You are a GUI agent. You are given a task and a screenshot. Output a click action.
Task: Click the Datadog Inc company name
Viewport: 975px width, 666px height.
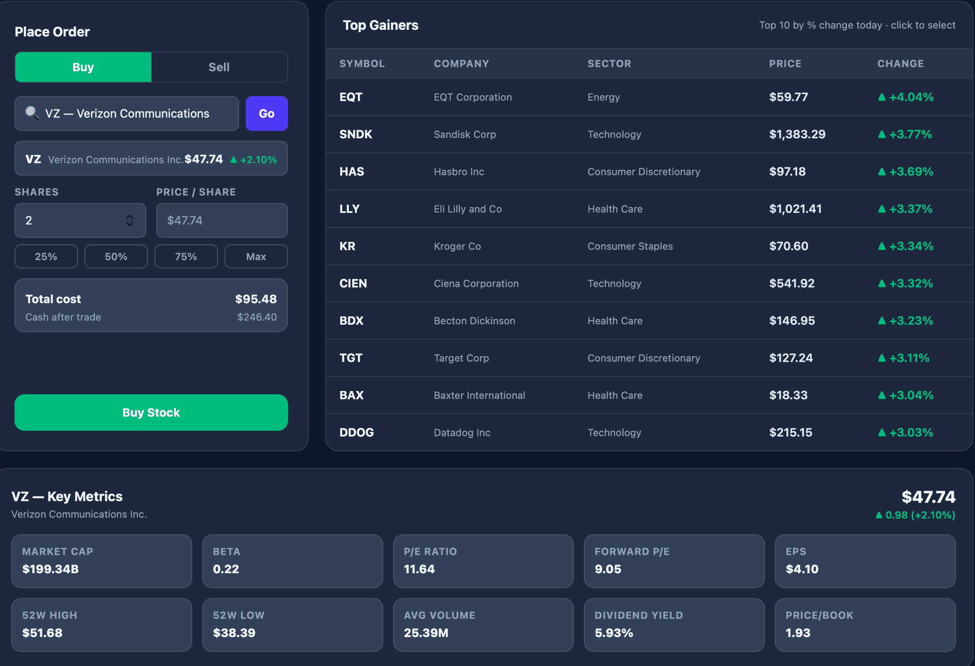(x=462, y=433)
